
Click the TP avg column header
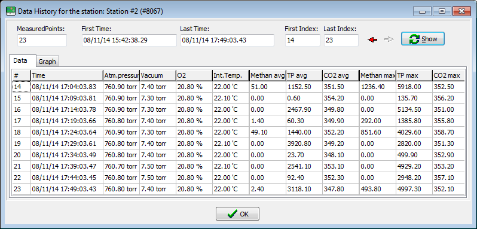point(304,75)
